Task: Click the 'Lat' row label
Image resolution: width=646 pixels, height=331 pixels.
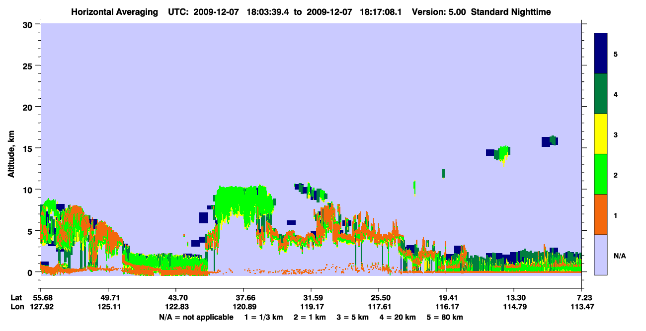Action: pyautogui.click(x=16, y=298)
